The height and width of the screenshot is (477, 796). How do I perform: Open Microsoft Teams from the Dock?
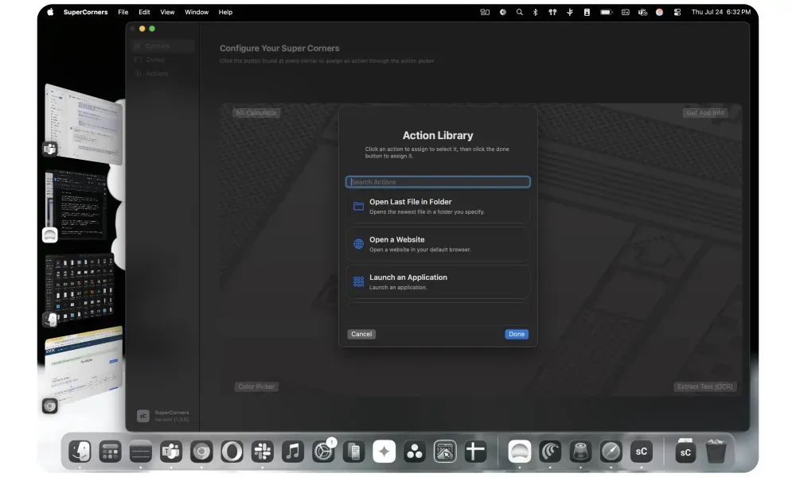171,452
